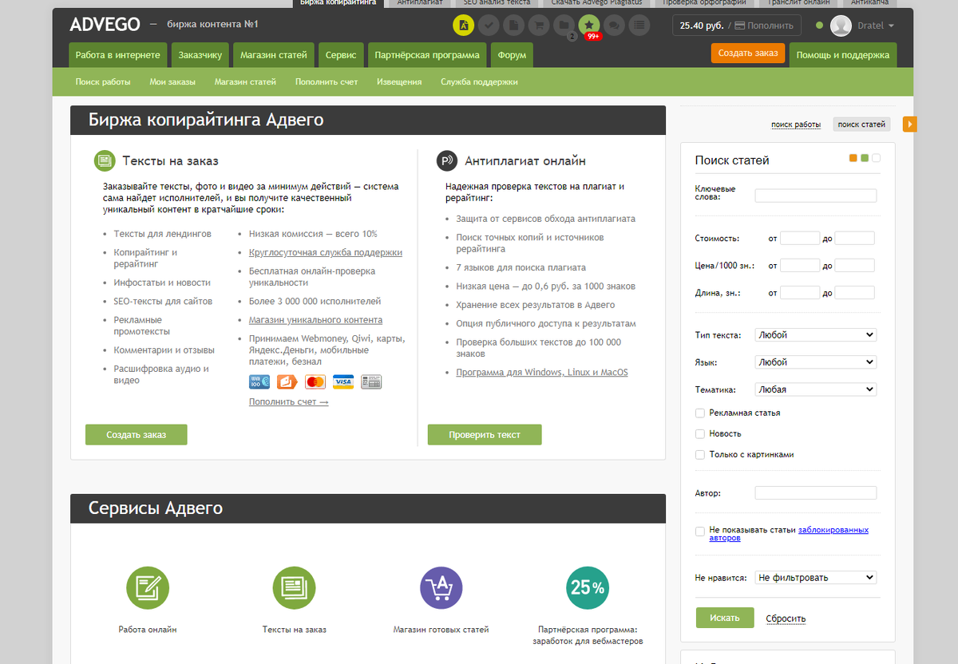
Task: Click the orange 'Создать заказ' header button
Action: tap(747, 53)
